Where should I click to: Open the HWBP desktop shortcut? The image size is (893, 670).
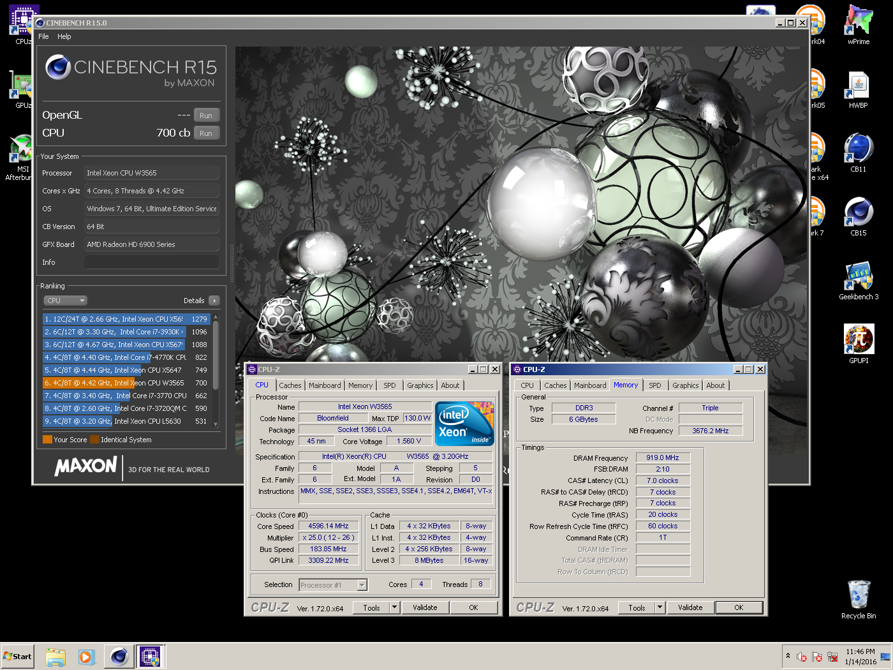click(859, 89)
